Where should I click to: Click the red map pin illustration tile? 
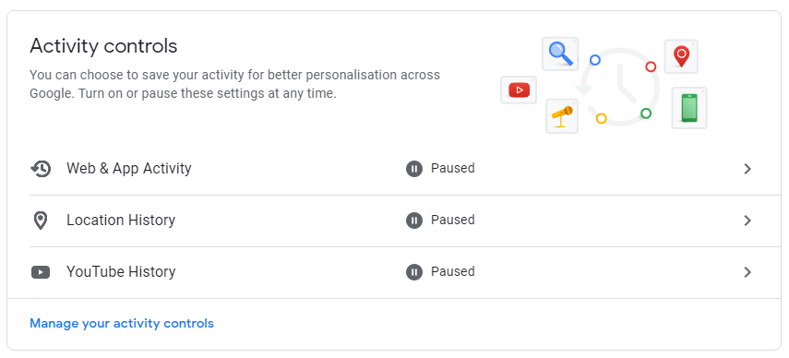coord(681,56)
